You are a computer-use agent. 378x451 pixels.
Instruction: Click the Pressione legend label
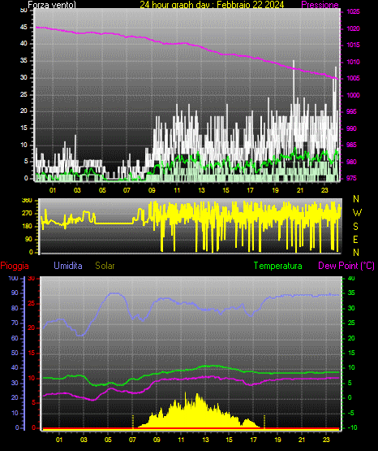[x=320, y=5]
